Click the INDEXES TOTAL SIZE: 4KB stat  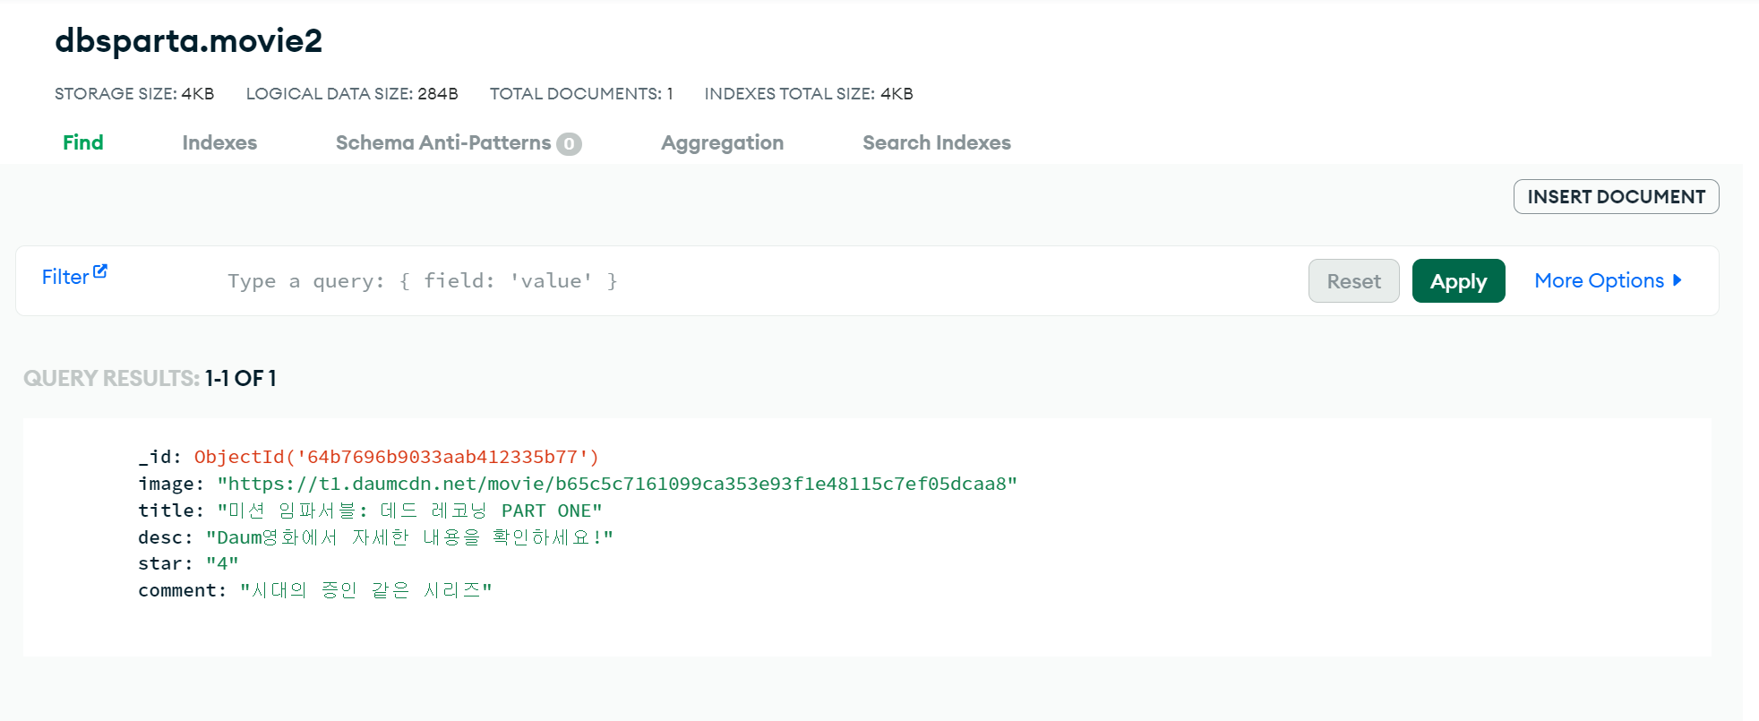809,94
